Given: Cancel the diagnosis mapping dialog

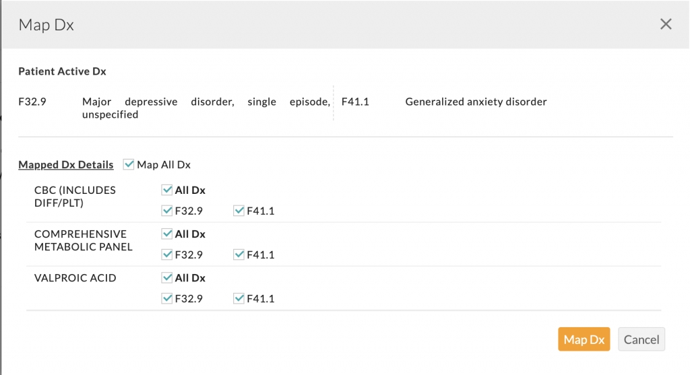Looking at the screenshot, I should pyautogui.click(x=641, y=339).
